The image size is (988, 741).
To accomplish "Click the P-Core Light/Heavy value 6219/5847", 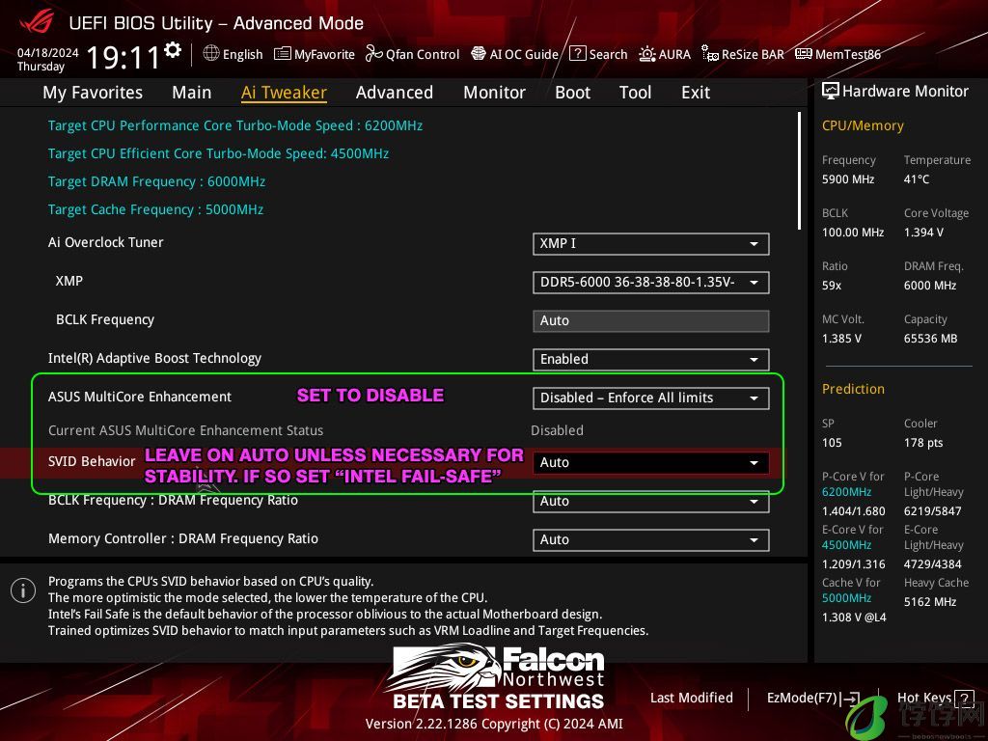I will click(933, 511).
